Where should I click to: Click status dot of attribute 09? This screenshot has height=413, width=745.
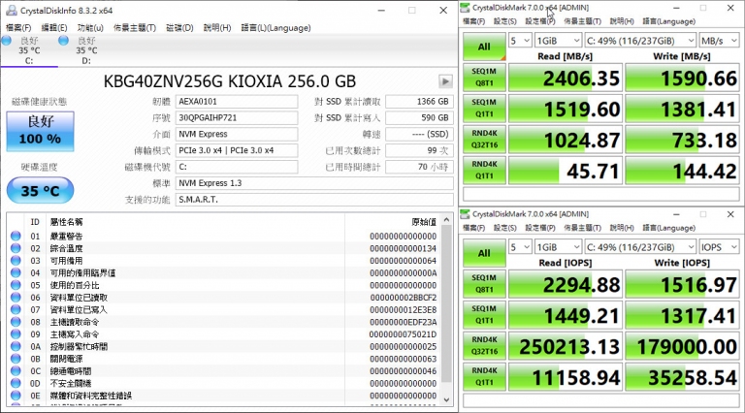point(16,334)
